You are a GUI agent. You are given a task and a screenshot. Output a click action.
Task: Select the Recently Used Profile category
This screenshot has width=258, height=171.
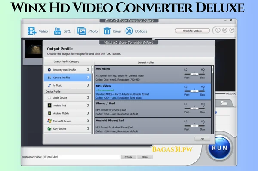point(68,70)
